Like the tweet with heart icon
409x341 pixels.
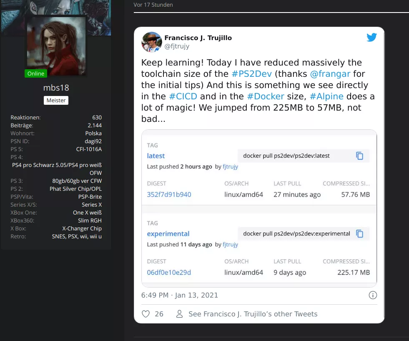[x=146, y=314]
